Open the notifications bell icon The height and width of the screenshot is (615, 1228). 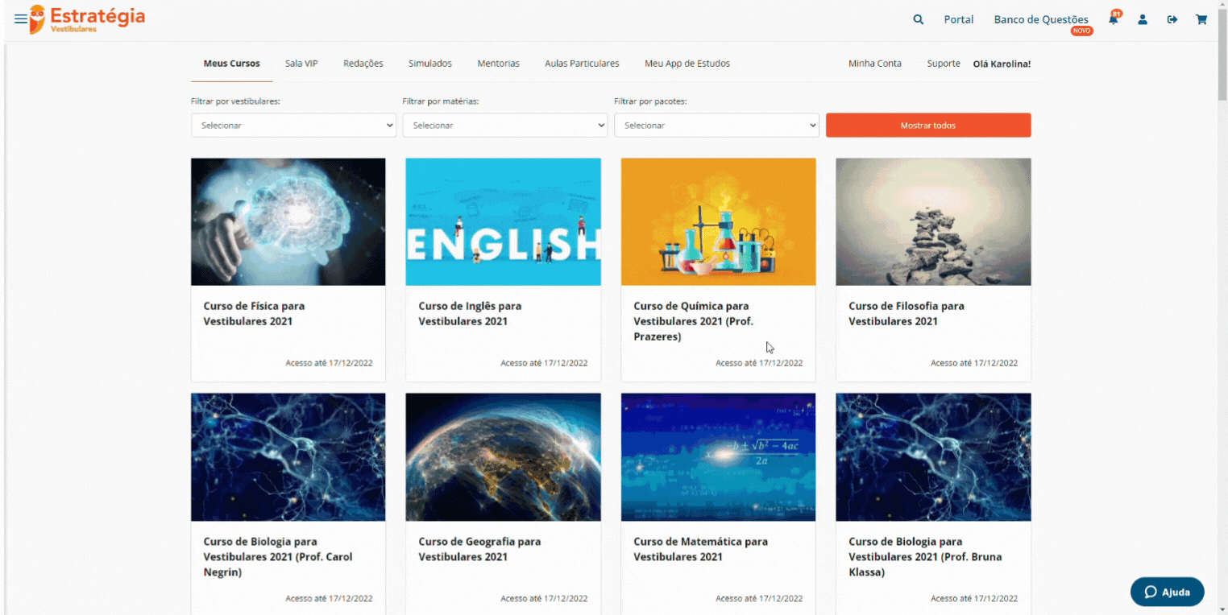pyautogui.click(x=1114, y=19)
